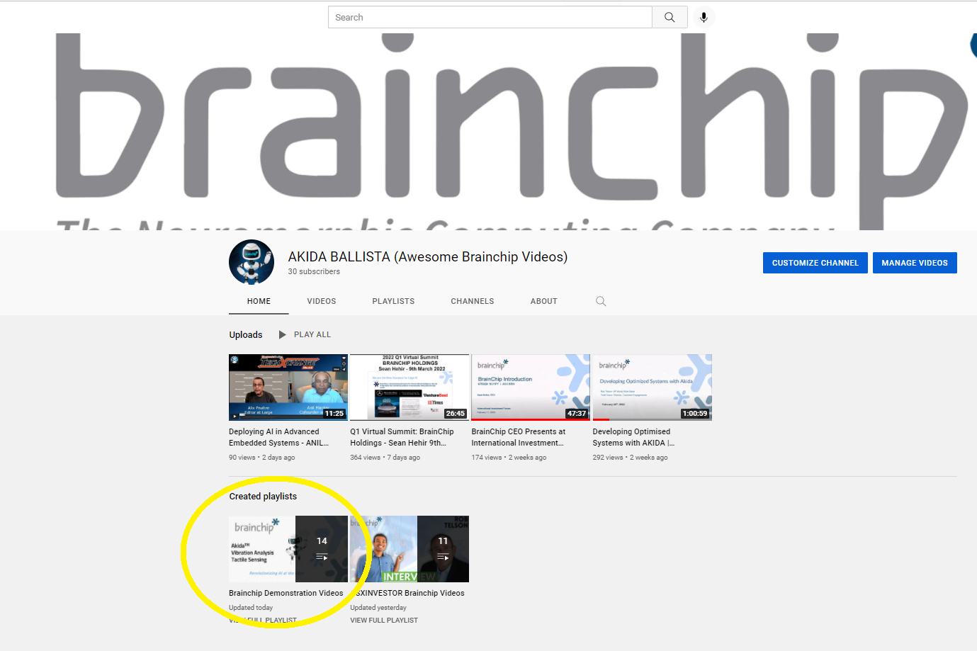This screenshot has height=651, width=977.
Task: Click the brainchip channel banner image
Action: coord(488,131)
